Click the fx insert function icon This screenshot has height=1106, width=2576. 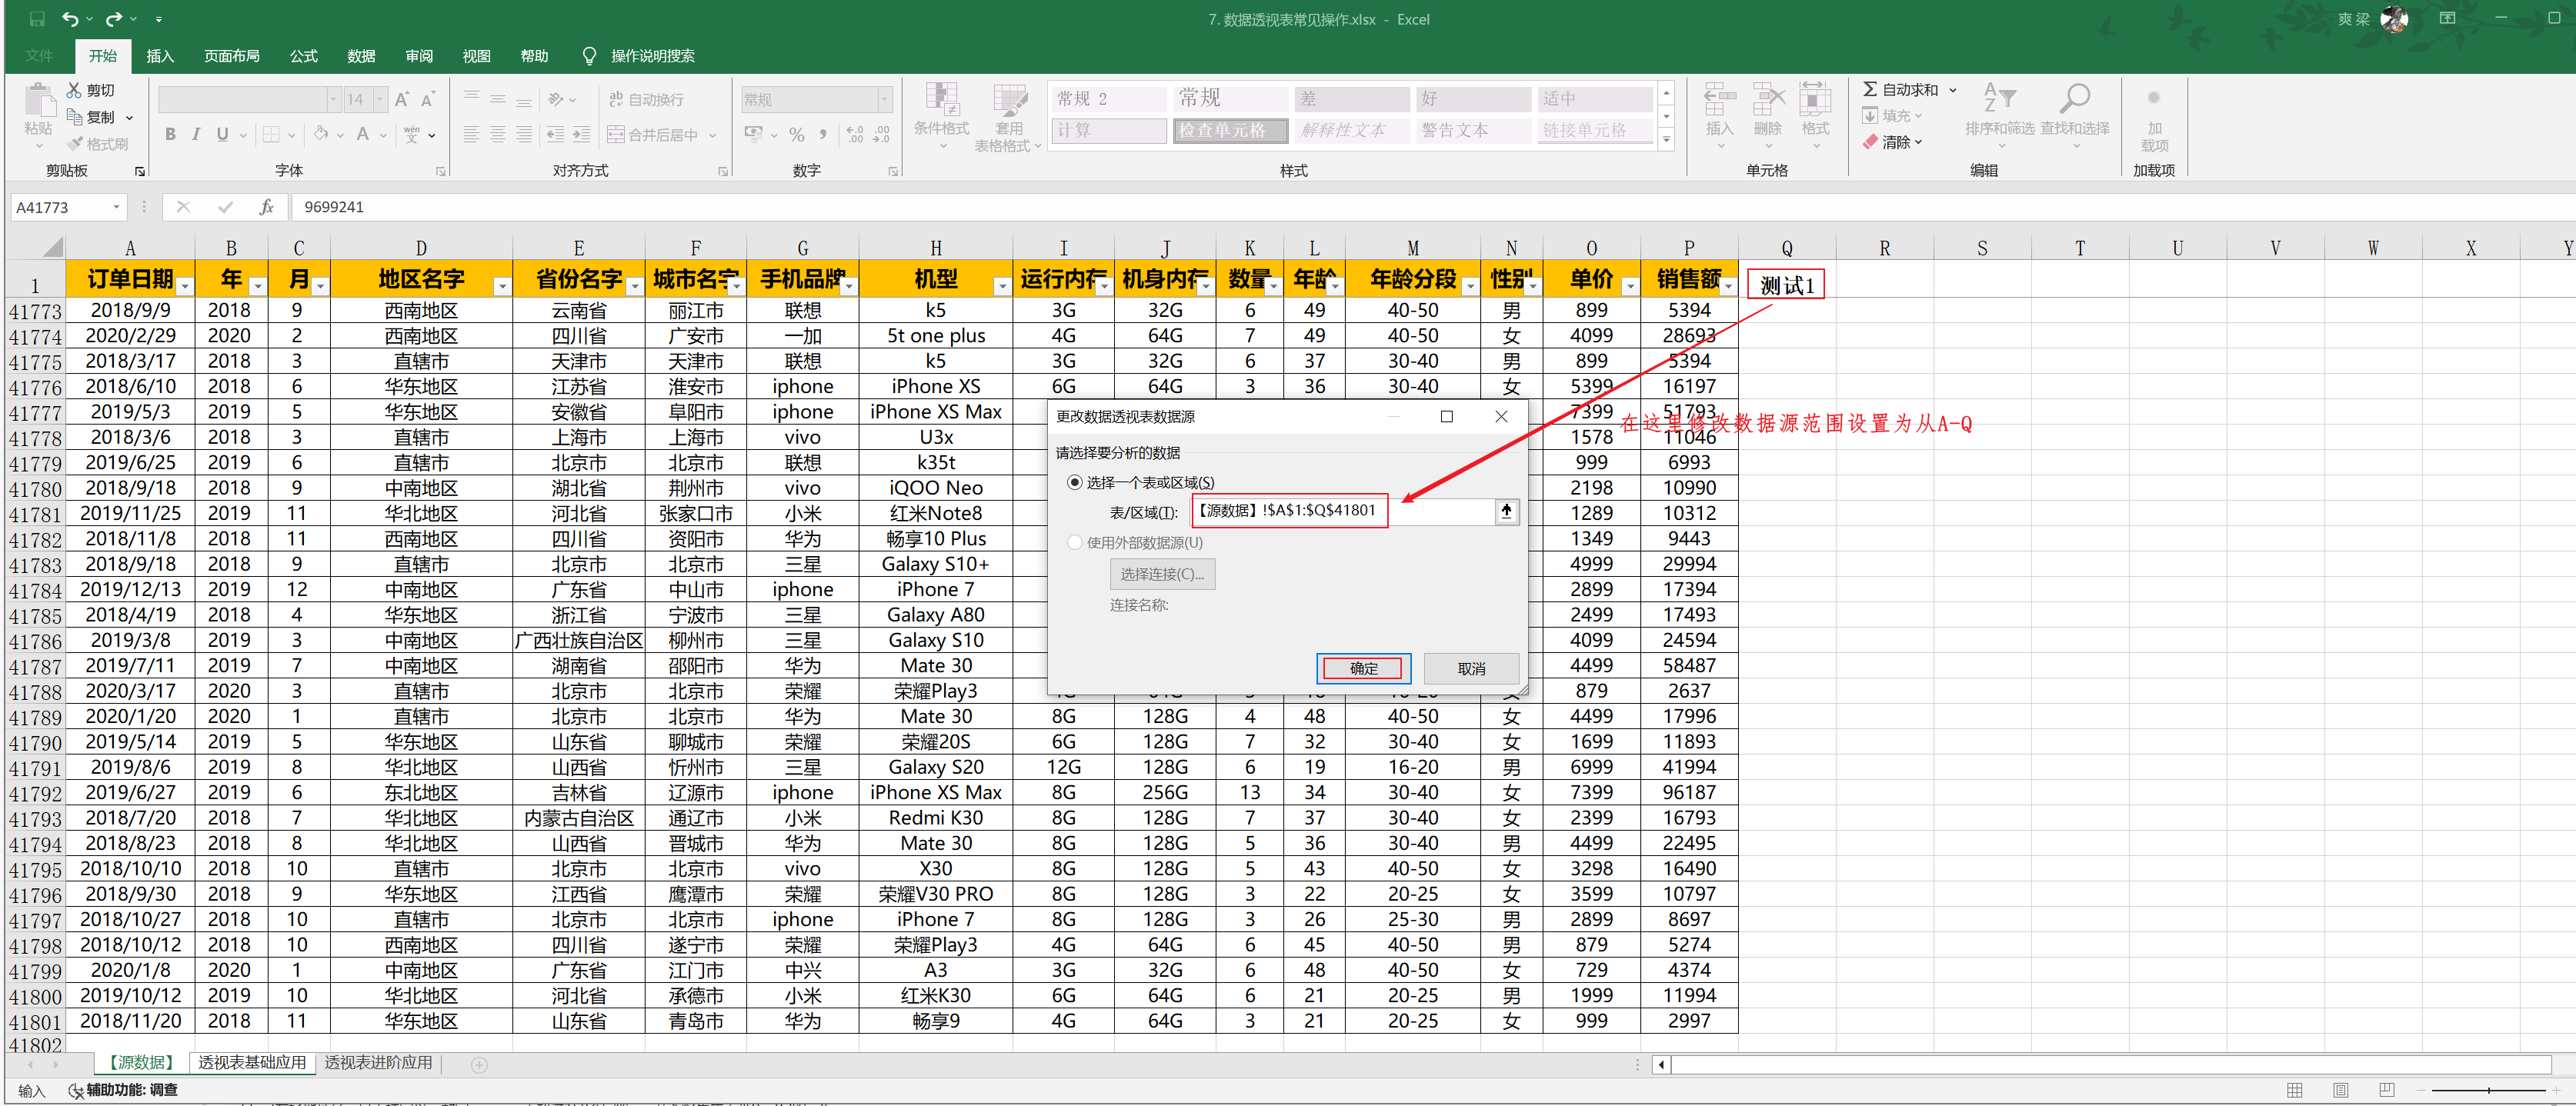(x=266, y=207)
